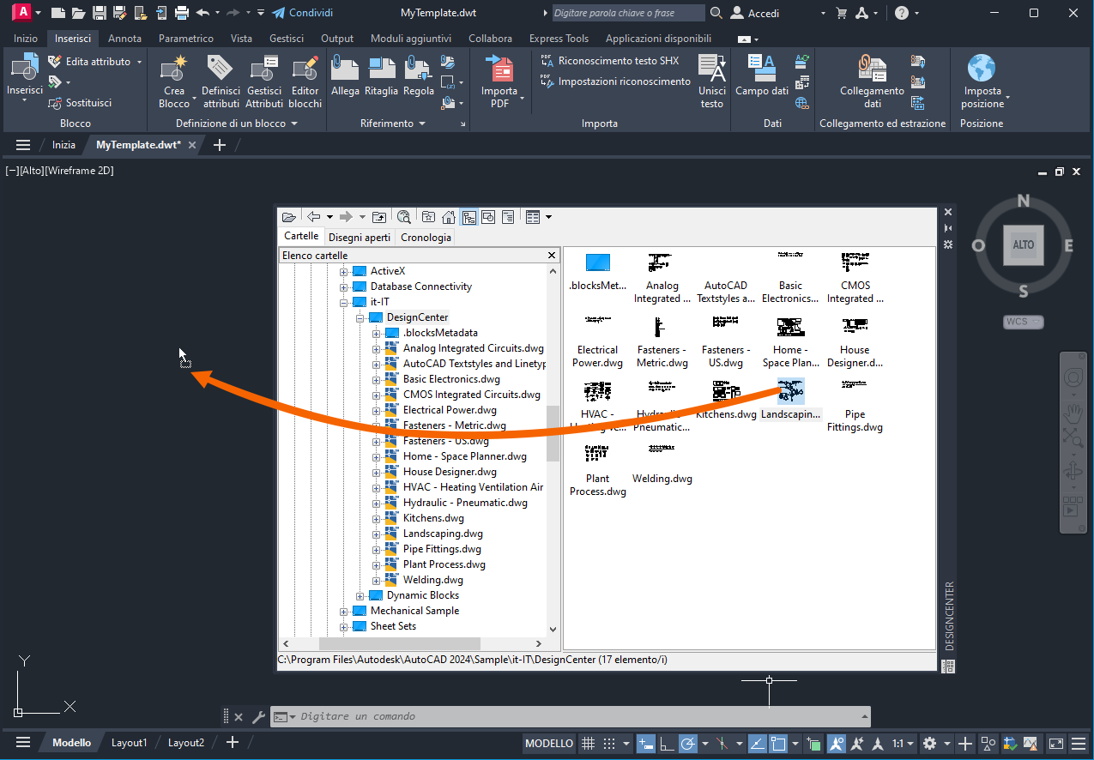Click the Importa PDF icon
The width and height of the screenshot is (1094, 760).
click(x=499, y=69)
